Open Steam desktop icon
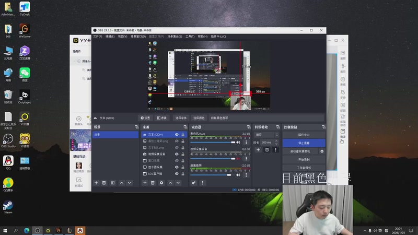Viewport: 418px width, 235px height. (8, 207)
